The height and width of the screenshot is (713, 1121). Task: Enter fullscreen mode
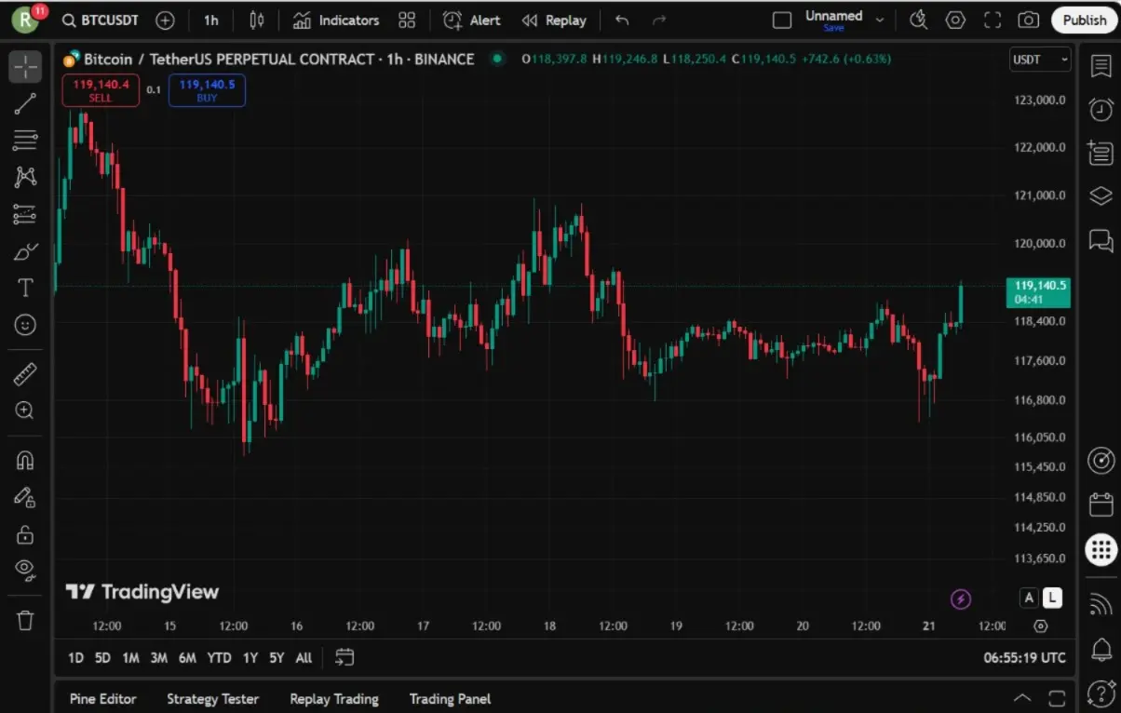[993, 20]
